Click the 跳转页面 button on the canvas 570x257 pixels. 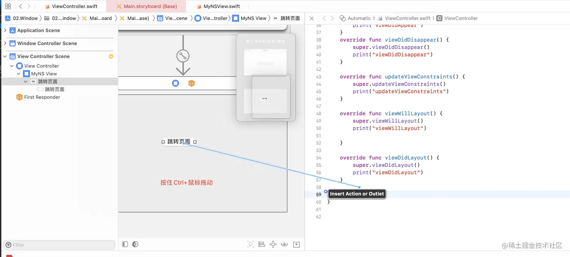click(x=179, y=142)
